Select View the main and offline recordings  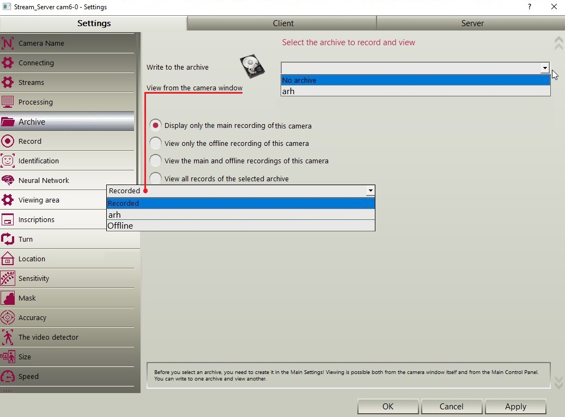pos(155,160)
